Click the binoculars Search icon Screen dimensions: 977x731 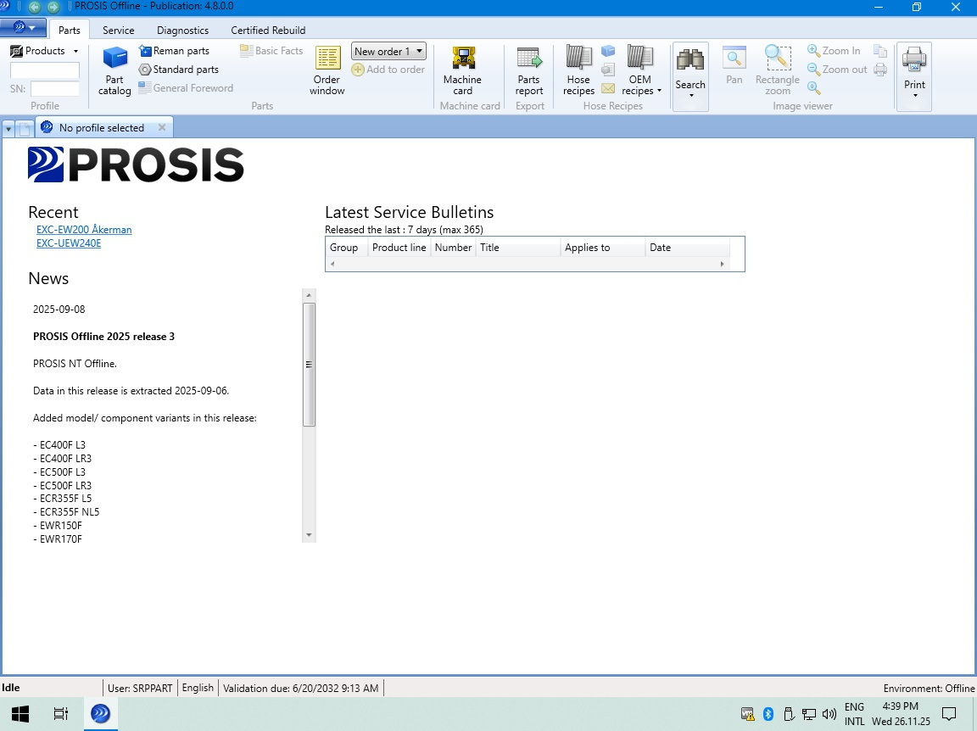(x=689, y=63)
